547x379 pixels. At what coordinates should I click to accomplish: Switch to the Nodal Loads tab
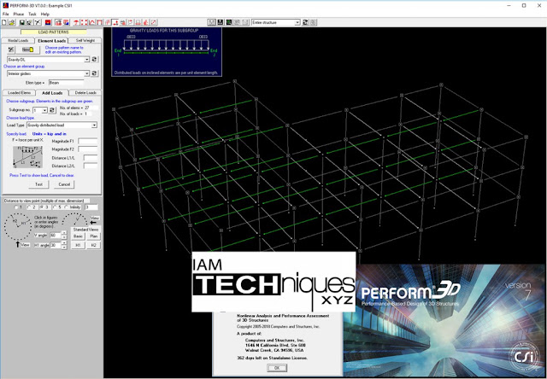click(x=18, y=40)
